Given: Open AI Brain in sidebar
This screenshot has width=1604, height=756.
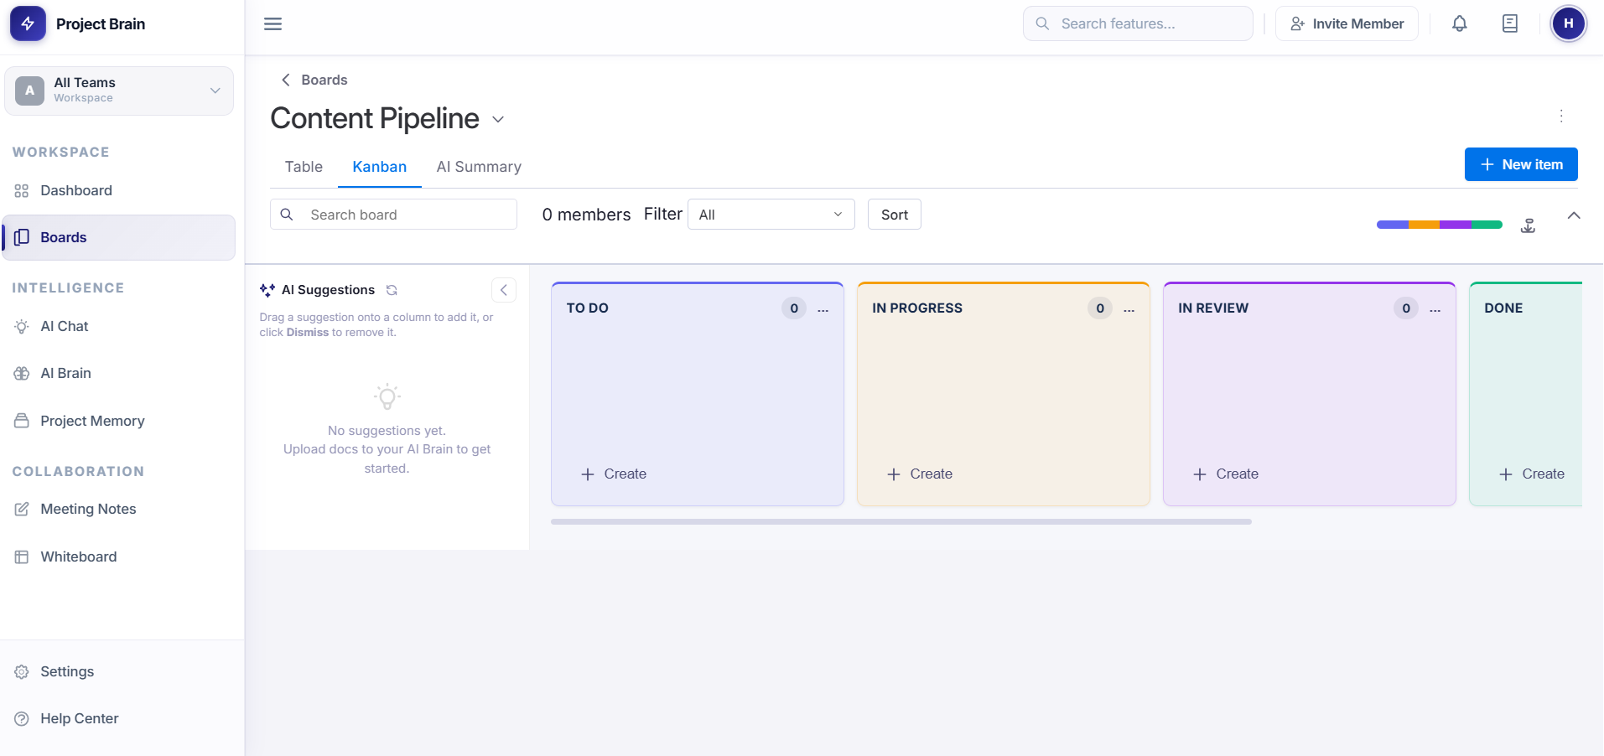Looking at the screenshot, I should 119,373.
